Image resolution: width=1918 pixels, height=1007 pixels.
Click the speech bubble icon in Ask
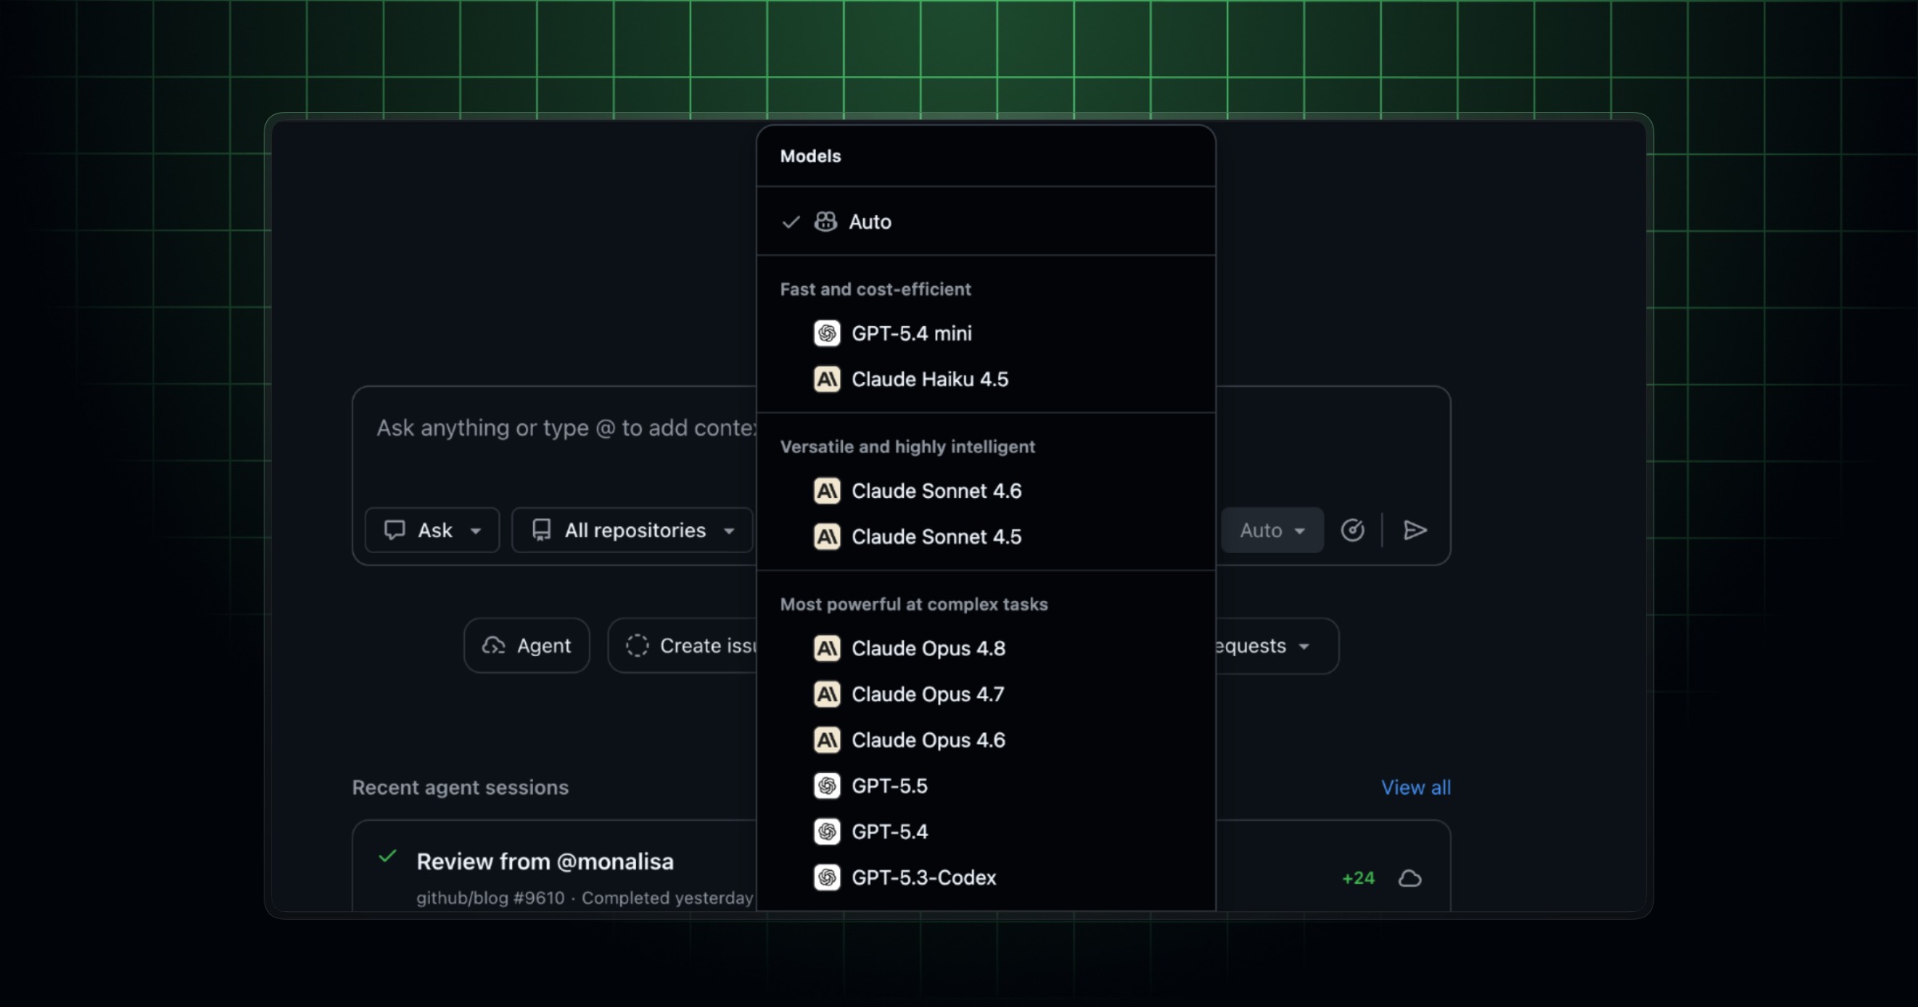click(395, 530)
